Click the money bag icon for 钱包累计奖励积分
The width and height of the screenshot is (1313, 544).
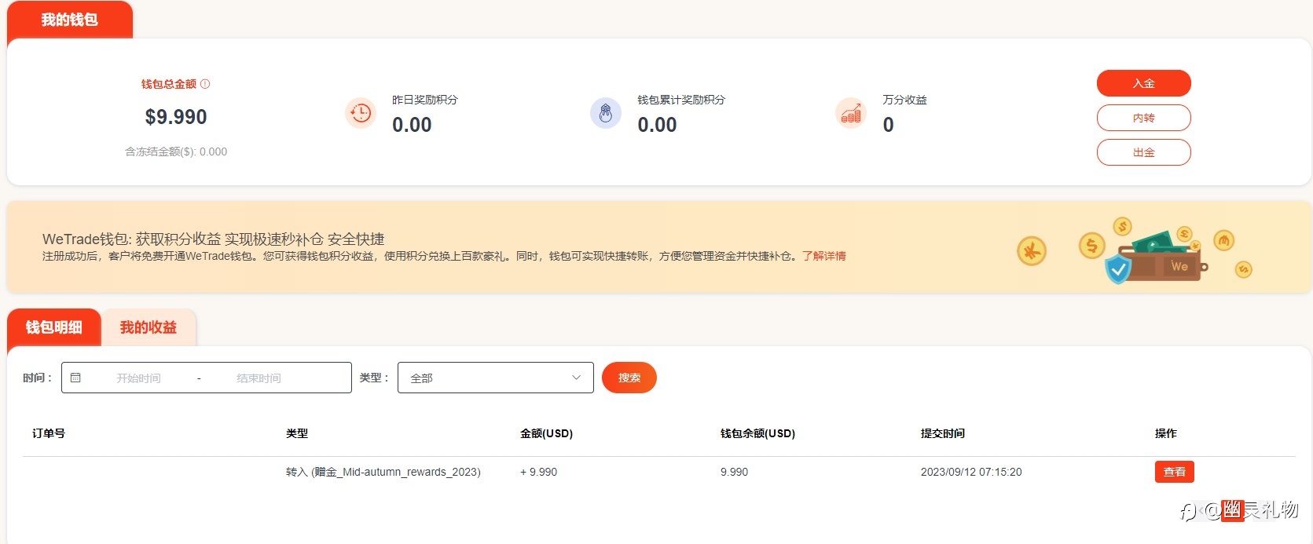click(x=606, y=113)
